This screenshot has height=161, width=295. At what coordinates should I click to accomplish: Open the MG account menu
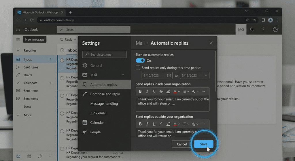coord(241,30)
